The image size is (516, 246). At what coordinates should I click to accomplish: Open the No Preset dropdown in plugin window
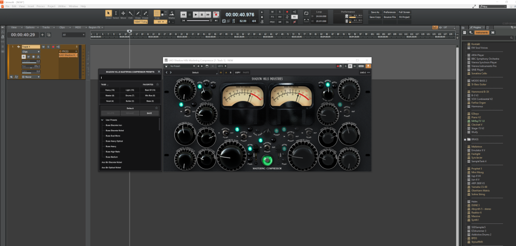point(182,66)
